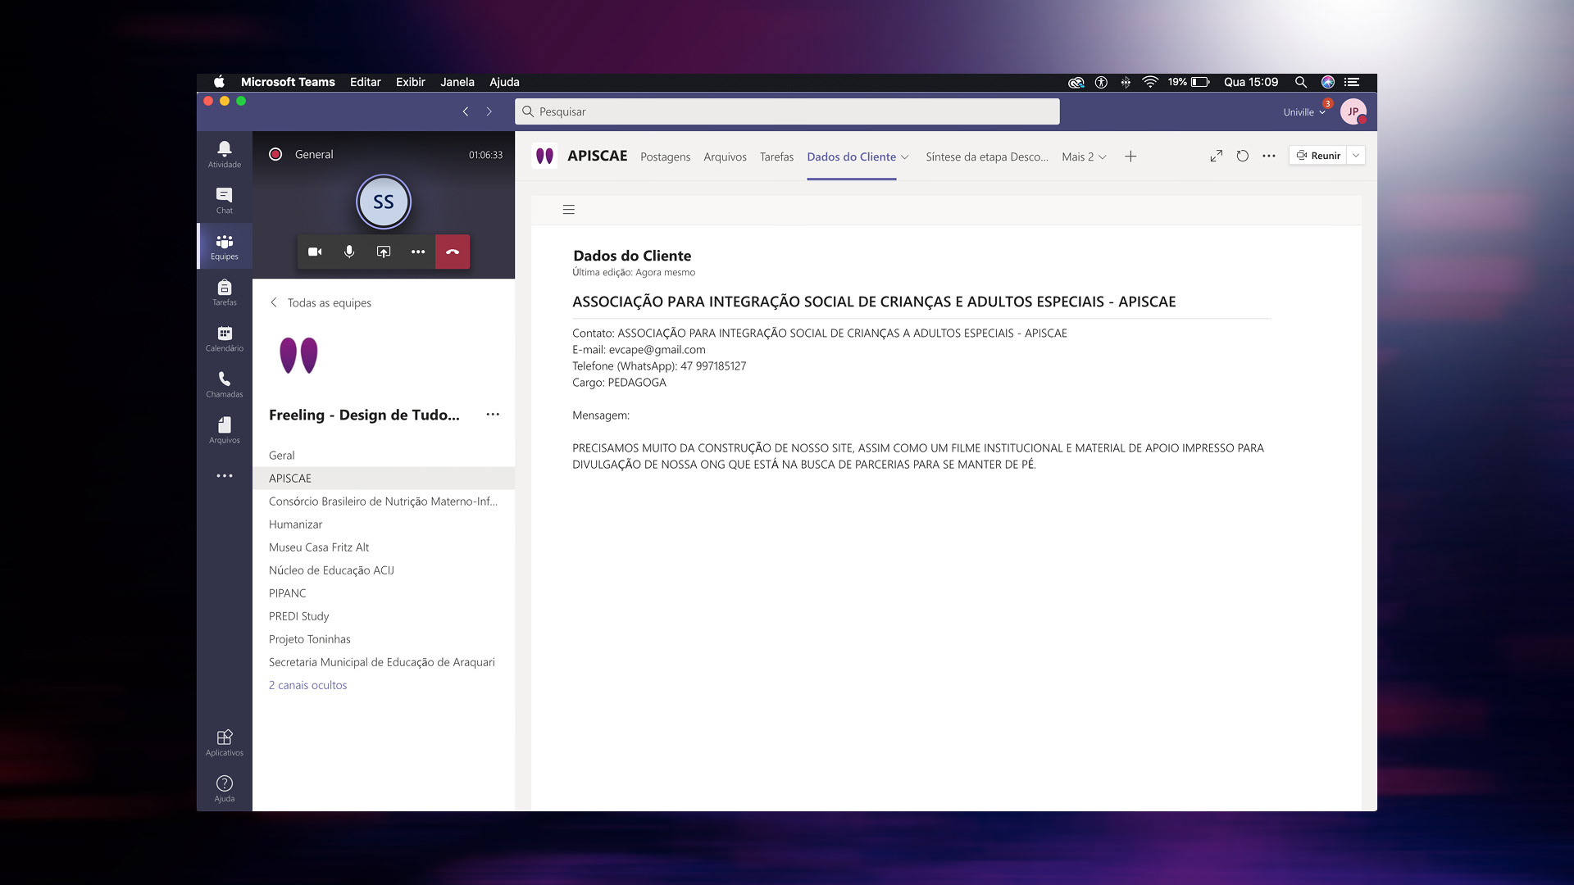Click the SS participant avatar
1574x885 pixels.
(384, 202)
